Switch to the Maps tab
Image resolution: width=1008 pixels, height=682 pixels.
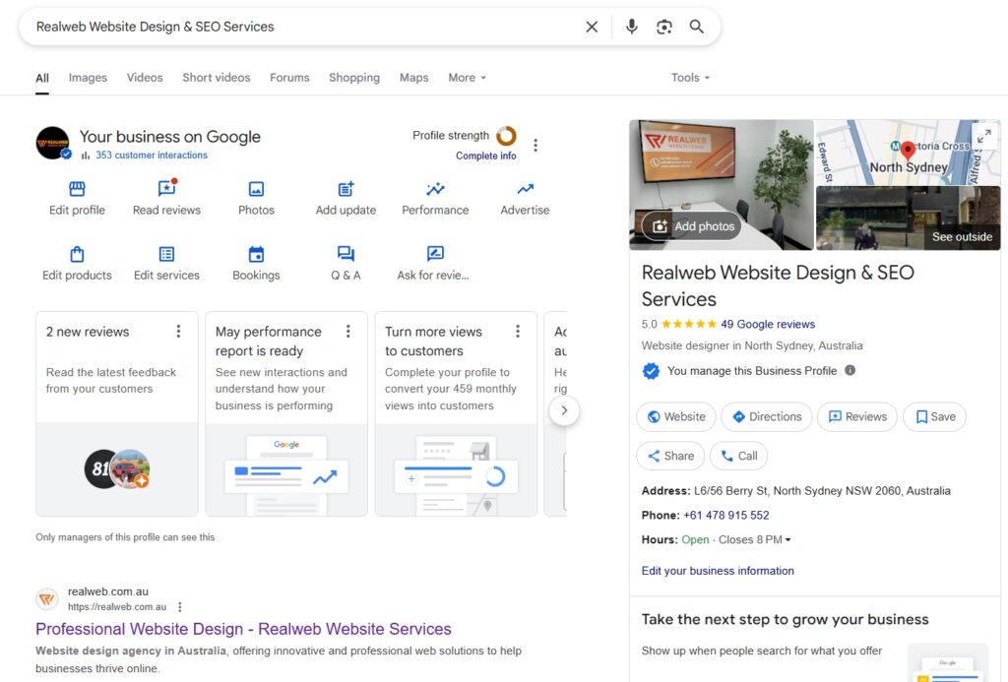pyautogui.click(x=413, y=77)
